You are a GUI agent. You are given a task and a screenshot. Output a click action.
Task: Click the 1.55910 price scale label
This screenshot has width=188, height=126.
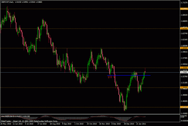click(x=184, y=64)
